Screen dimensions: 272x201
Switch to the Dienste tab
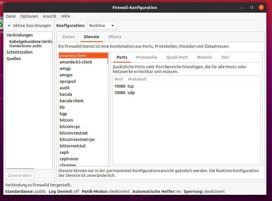click(91, 37)
